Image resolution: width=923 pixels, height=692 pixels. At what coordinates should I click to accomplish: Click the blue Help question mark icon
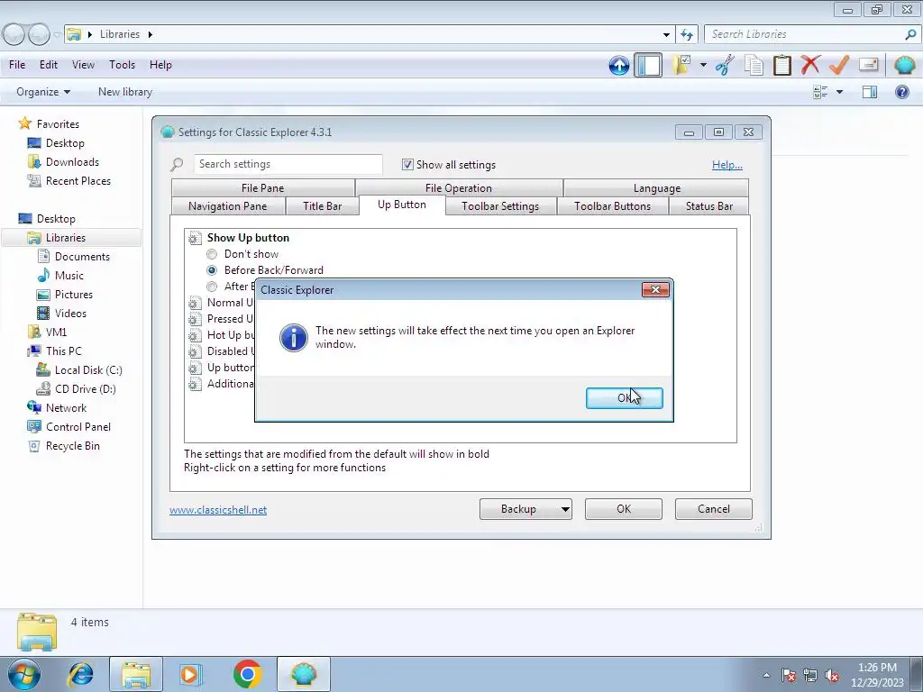pyautogui.click(x=901, y=92)
